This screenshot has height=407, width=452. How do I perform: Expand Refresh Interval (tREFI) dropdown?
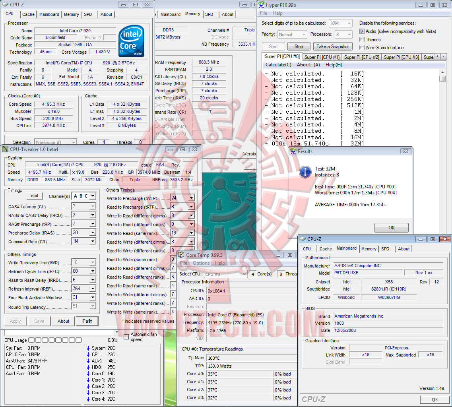click(93, 288)
